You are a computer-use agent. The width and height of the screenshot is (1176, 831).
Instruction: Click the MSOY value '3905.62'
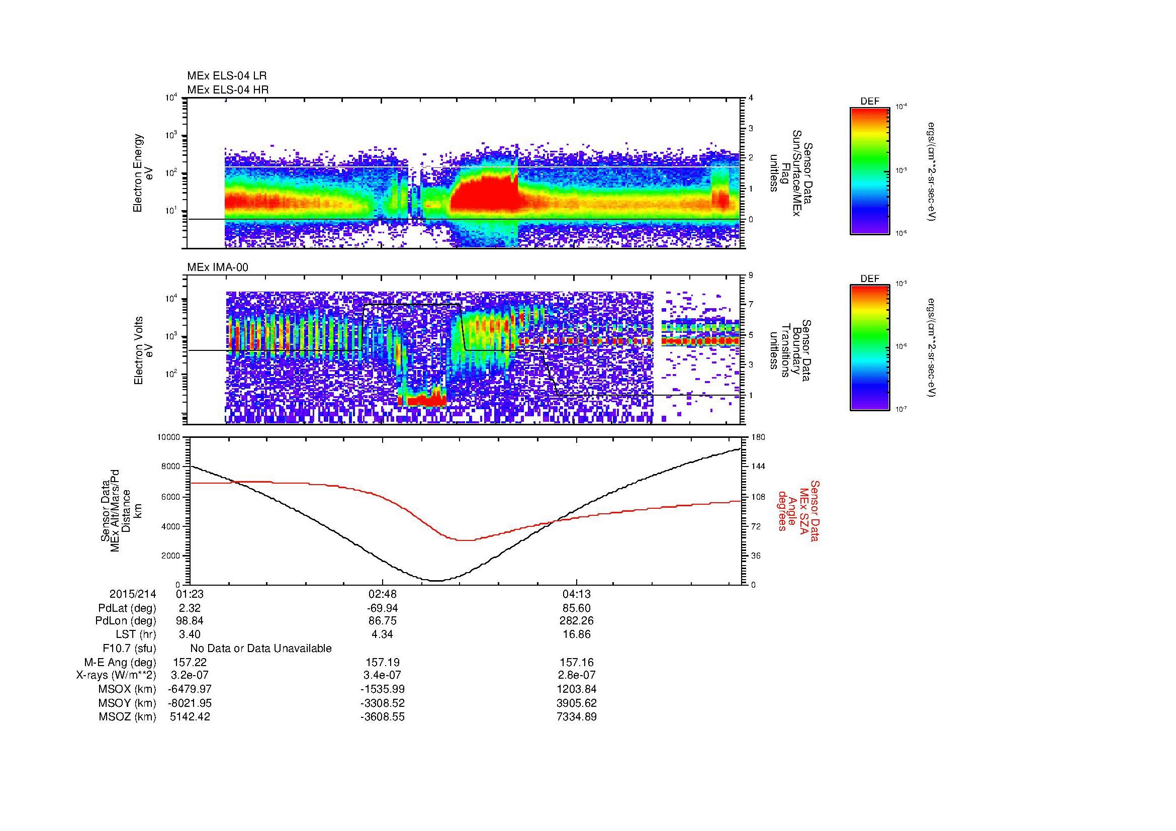(x=577, y=703)
